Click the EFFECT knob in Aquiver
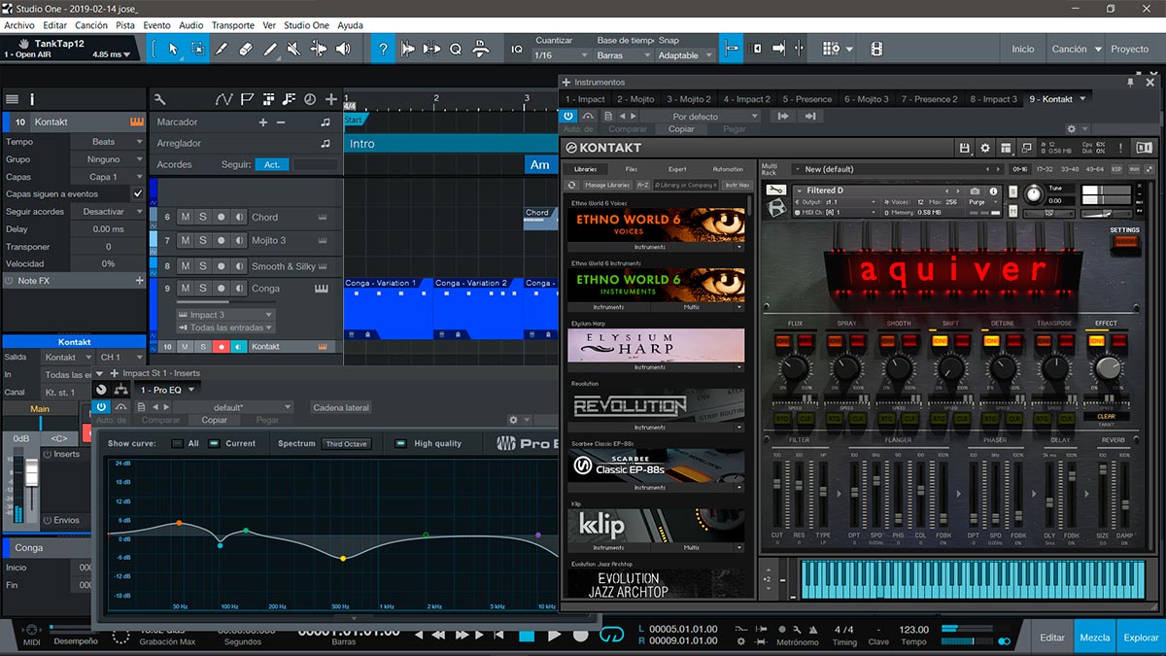The width and height of the screenshot is (1166, 656). tap(1107, 366)
